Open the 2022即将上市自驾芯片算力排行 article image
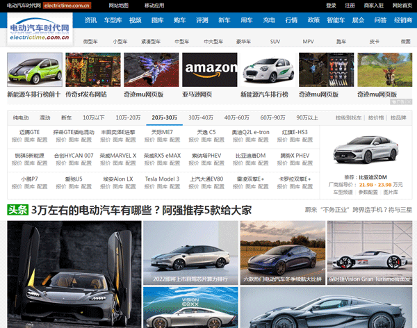Viewport: 417px width, 328px height. click(190, 253)
